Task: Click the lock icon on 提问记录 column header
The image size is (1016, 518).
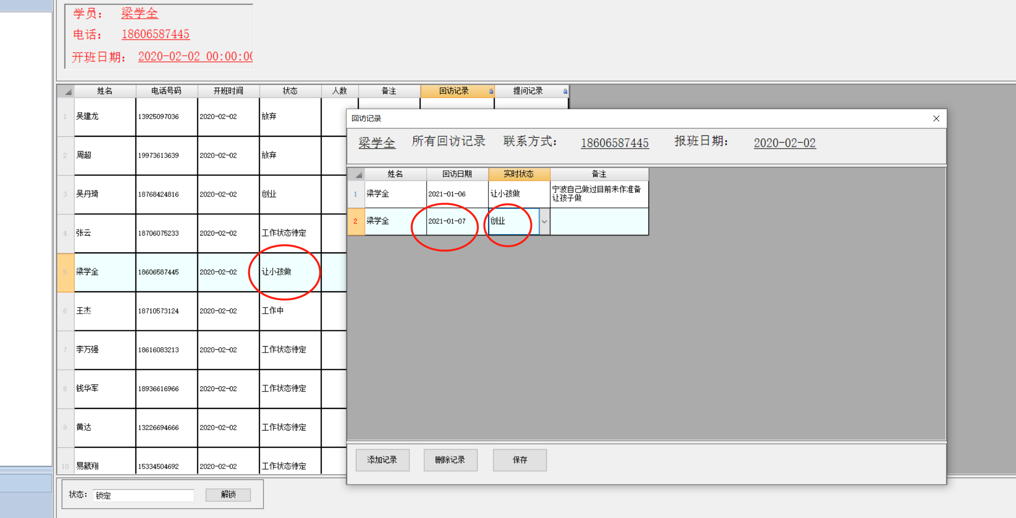Action: click(x=565, y=91)
